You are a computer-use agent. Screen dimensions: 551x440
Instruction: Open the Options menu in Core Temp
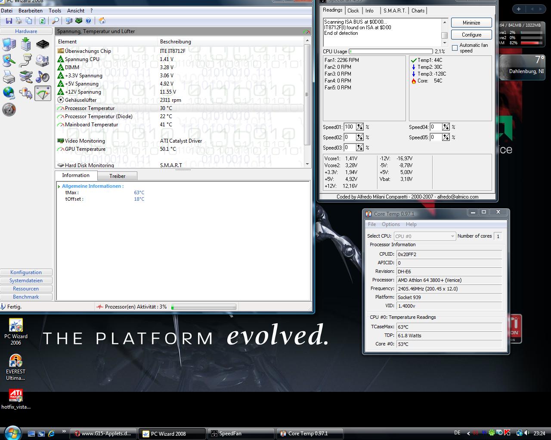[x=390, y=224]
